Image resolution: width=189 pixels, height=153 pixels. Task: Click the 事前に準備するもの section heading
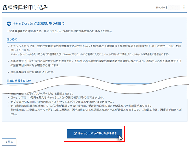(x=19, y=81)
